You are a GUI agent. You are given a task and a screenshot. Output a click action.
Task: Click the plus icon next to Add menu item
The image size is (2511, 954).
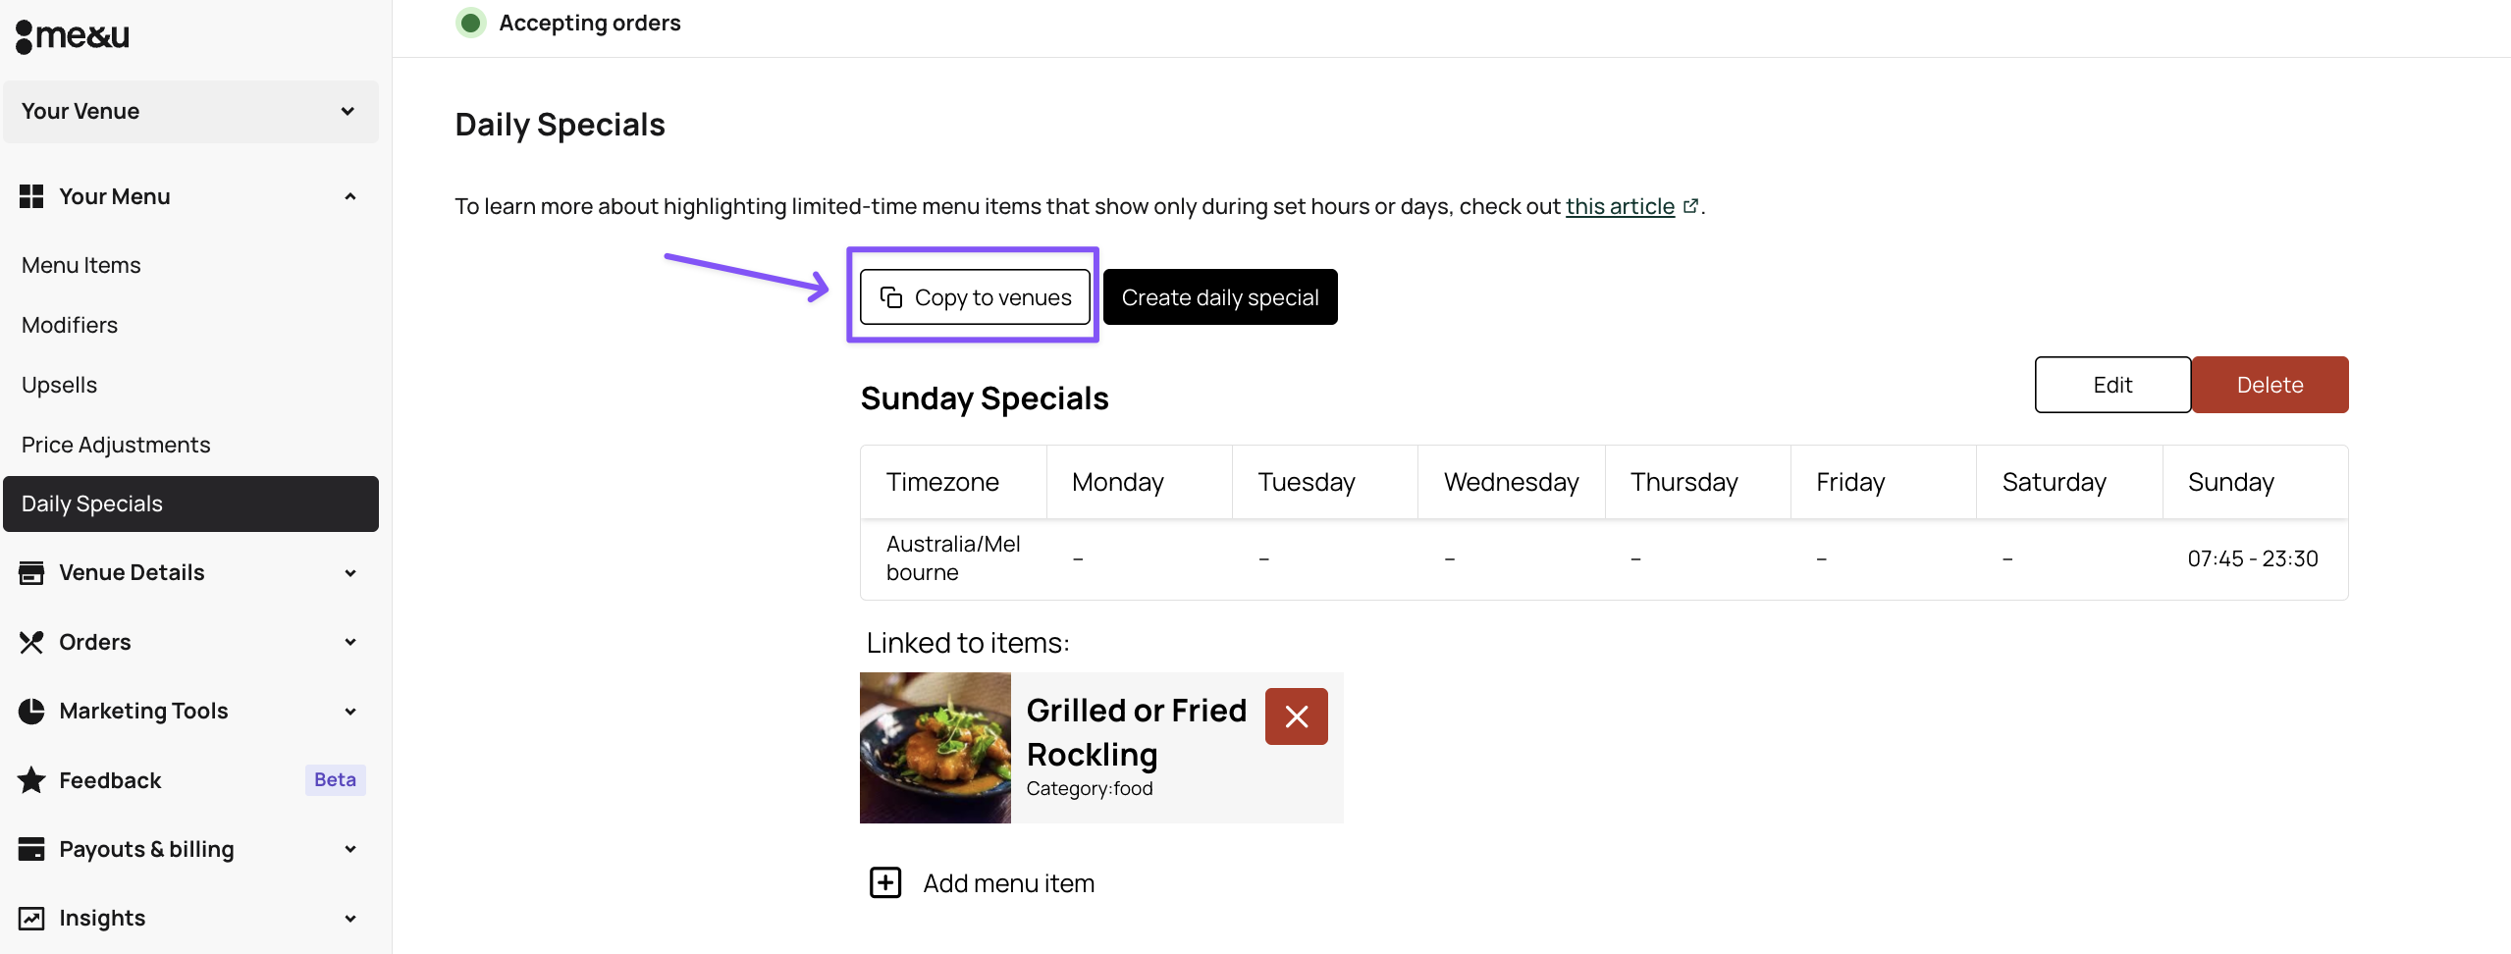(x=885, y=882)
